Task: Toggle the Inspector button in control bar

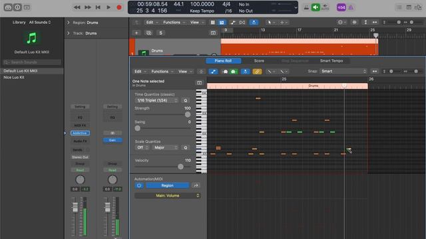Action: [17, 7]
